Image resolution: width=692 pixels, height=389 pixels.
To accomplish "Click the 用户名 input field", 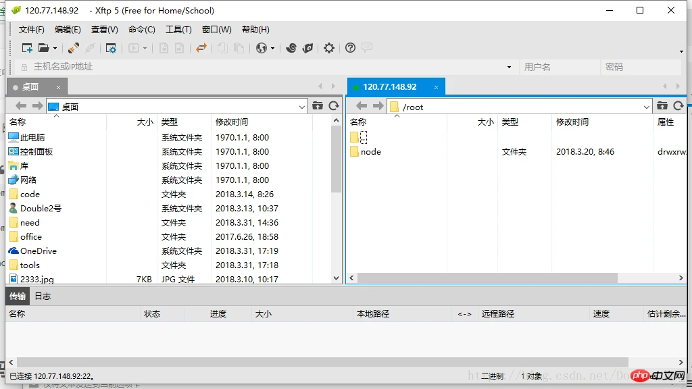I will tap(560, 67).
